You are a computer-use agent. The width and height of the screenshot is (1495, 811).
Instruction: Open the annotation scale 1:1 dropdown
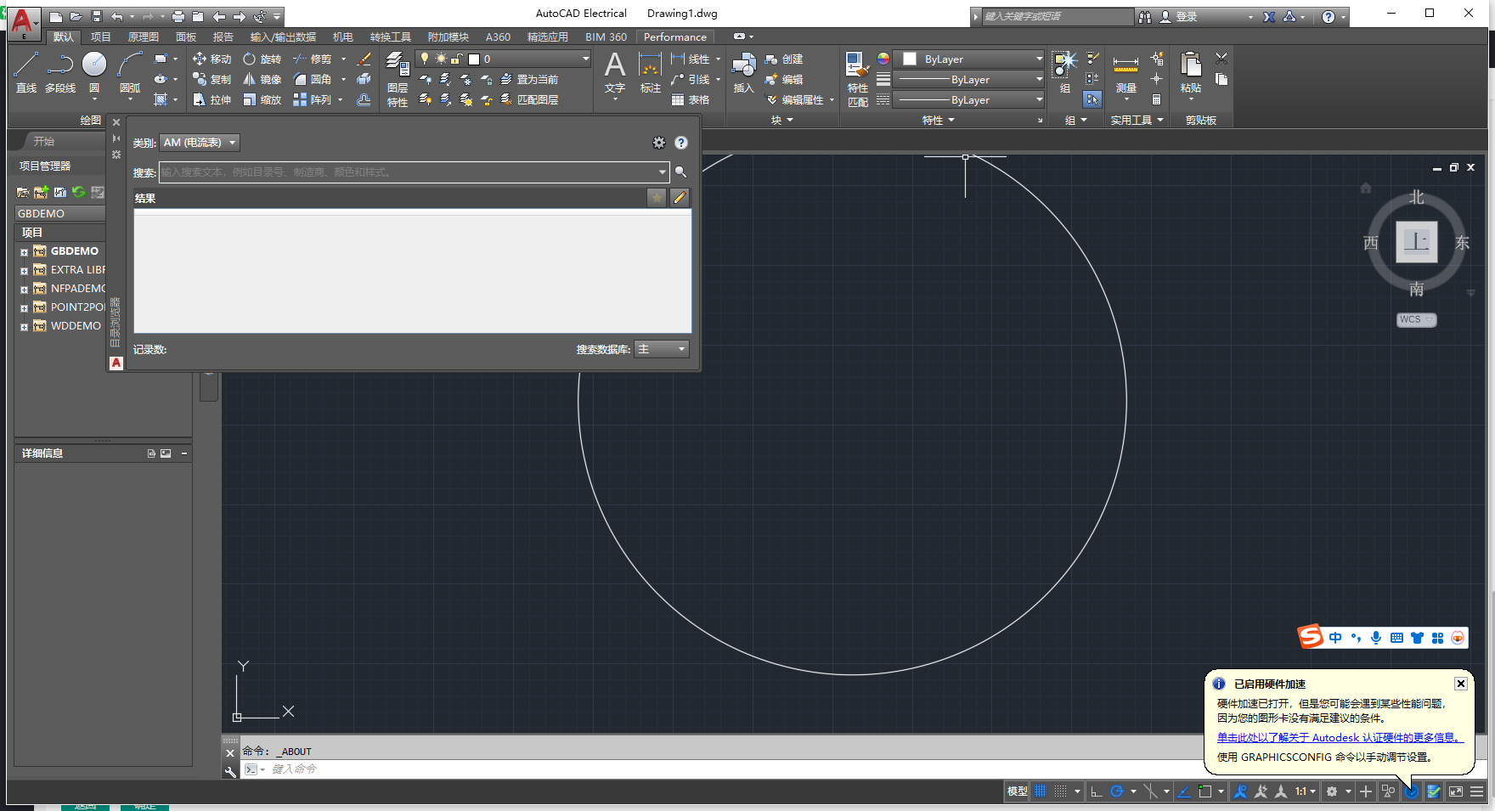[1306, 791]
